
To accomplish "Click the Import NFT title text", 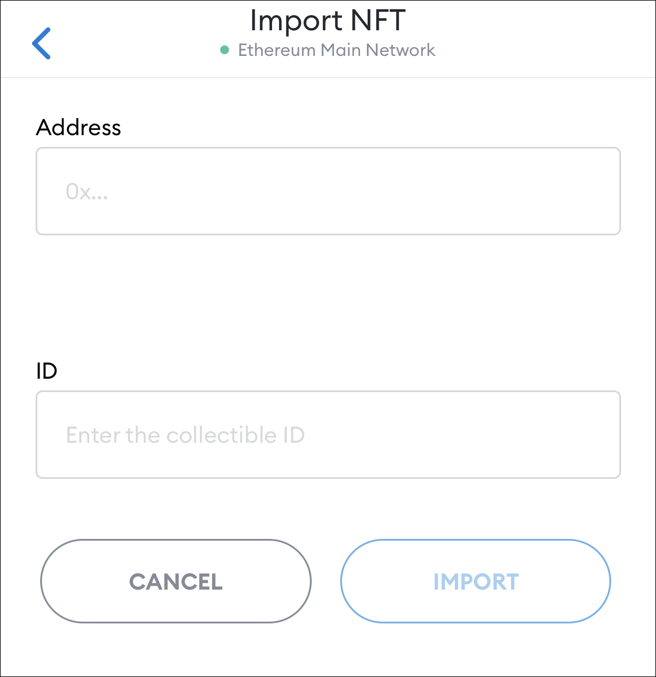I will (328, 20).
